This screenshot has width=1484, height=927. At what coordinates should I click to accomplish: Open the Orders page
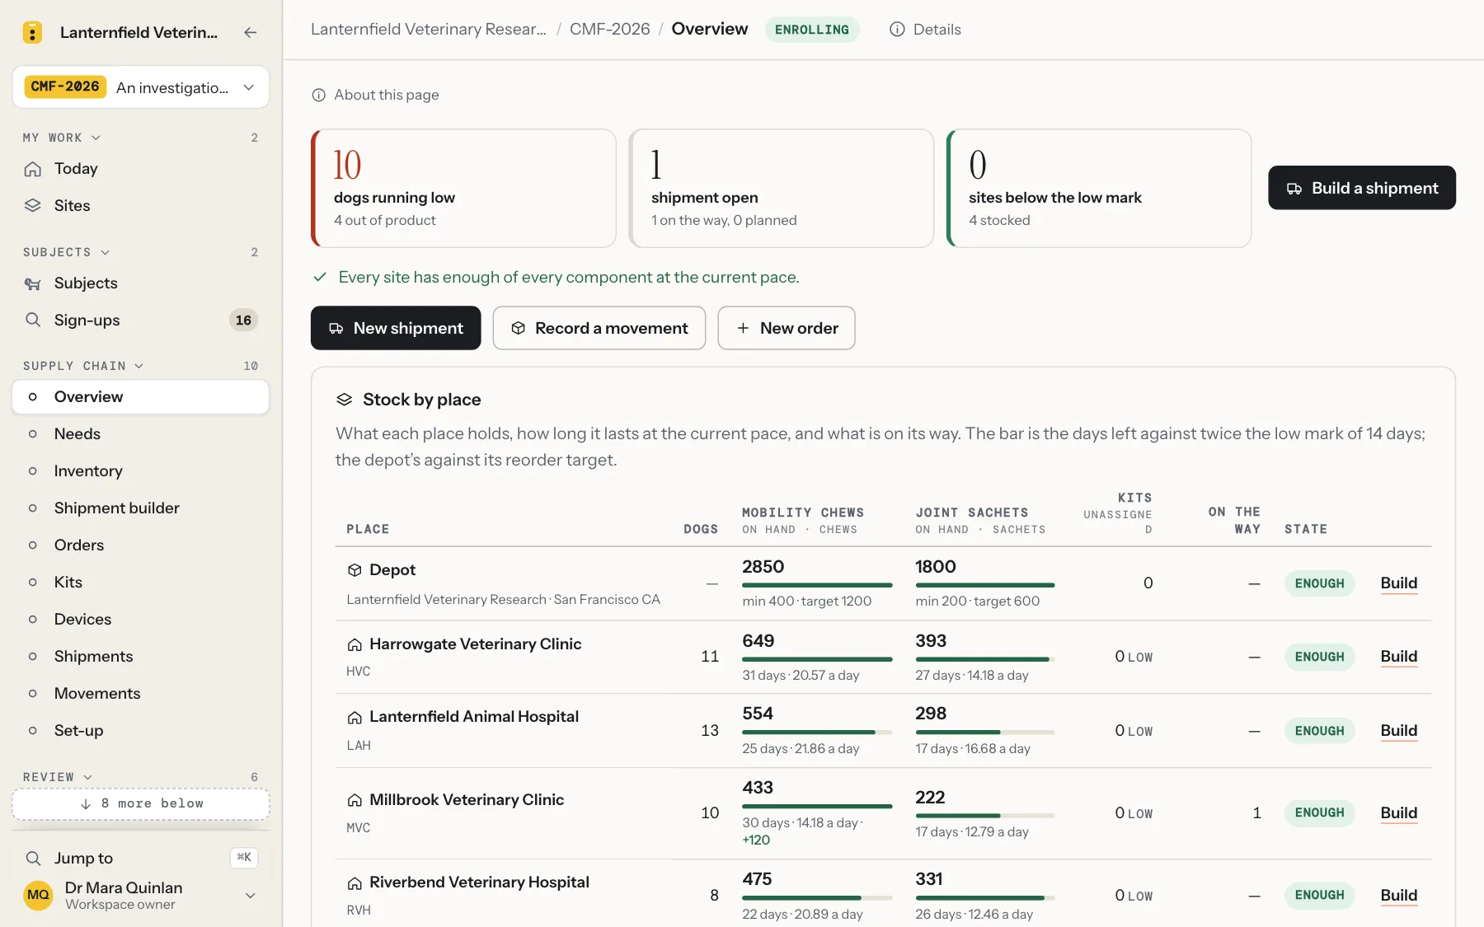141,545
